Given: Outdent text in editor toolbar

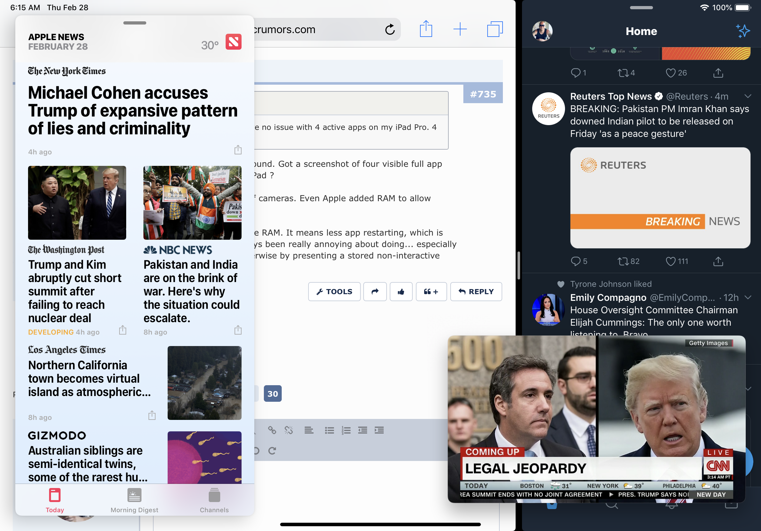Looking at the screenshot, I should pyautogui.click(x=363, y=430).
